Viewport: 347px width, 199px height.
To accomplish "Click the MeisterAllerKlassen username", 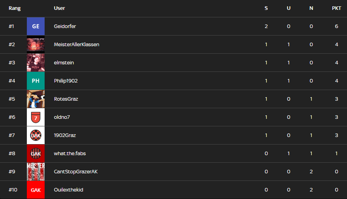I will coord(77,45).
